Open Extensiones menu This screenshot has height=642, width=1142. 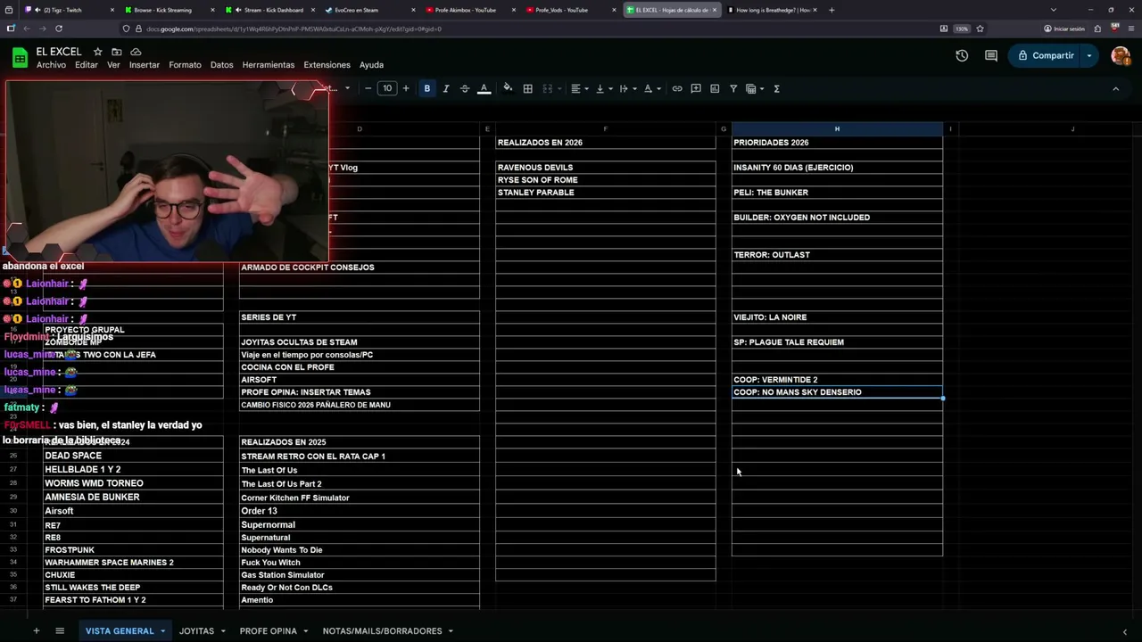(x=327, y=65)
